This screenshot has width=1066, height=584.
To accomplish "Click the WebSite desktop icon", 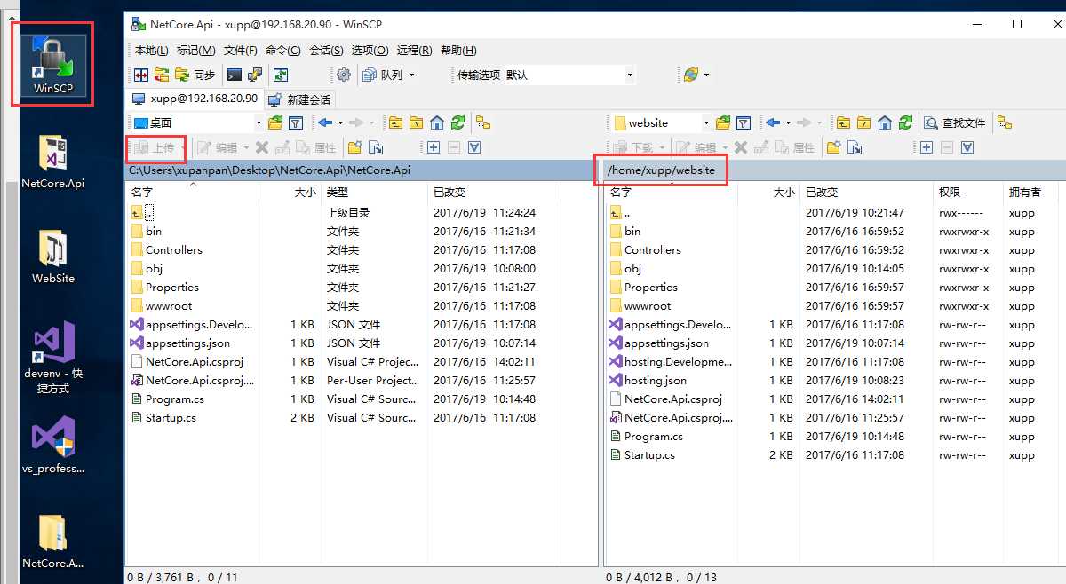I will (x=53, y=257).
